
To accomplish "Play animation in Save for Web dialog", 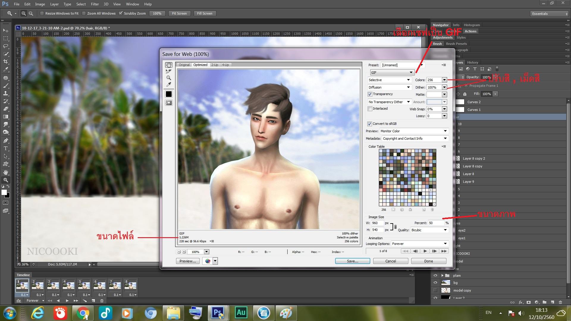I will pos(425,251).
